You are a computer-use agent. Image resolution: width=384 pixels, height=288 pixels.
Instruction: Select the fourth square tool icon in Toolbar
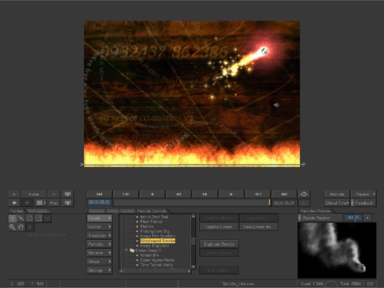38,218
